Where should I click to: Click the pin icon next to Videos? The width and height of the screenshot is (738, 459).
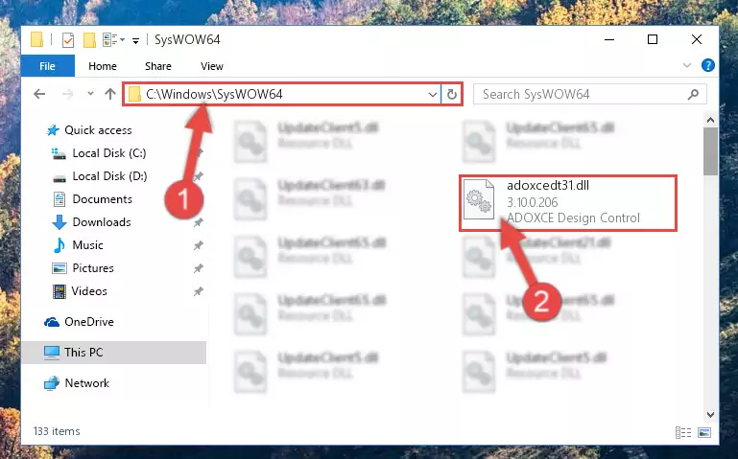tap(198, 291)
